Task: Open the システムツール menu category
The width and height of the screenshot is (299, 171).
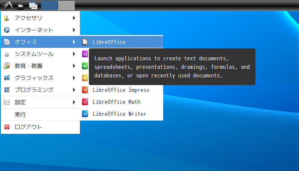Action: point(40,54)
